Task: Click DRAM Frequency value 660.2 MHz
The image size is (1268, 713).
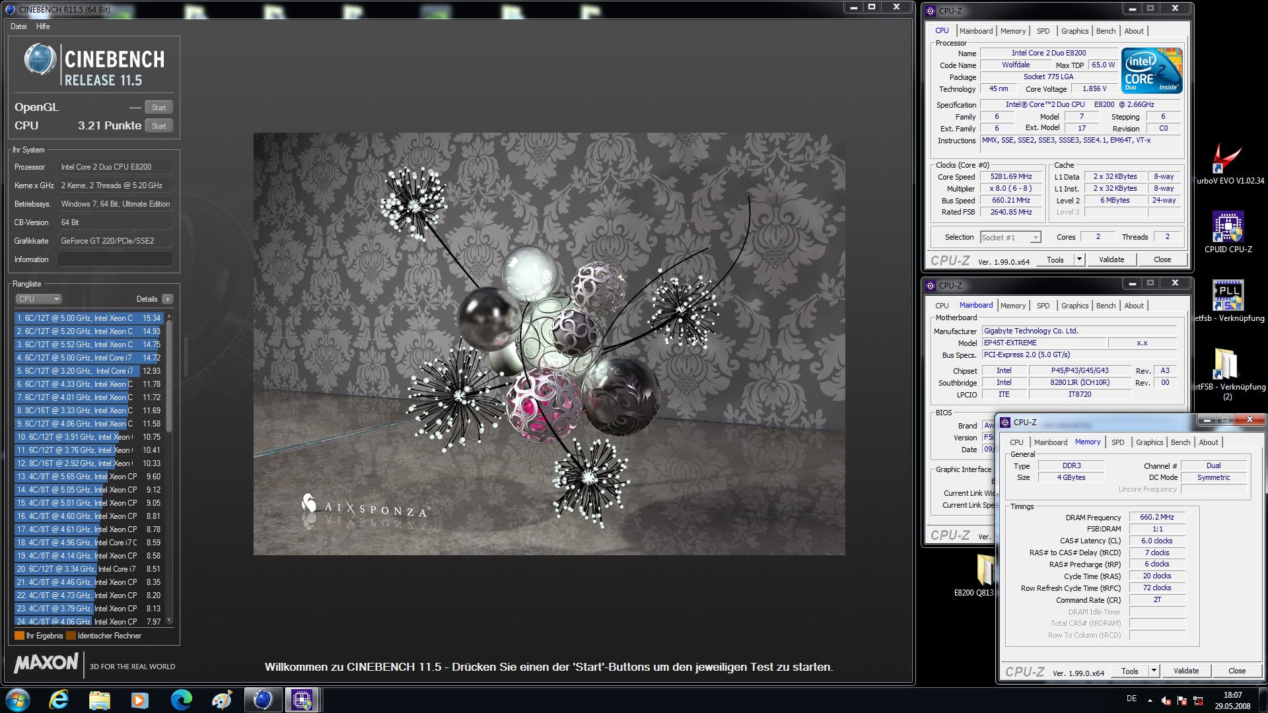Action: pos(1157,518)
